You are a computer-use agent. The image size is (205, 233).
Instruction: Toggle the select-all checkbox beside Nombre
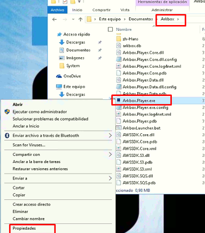click(x=110, y=29)
